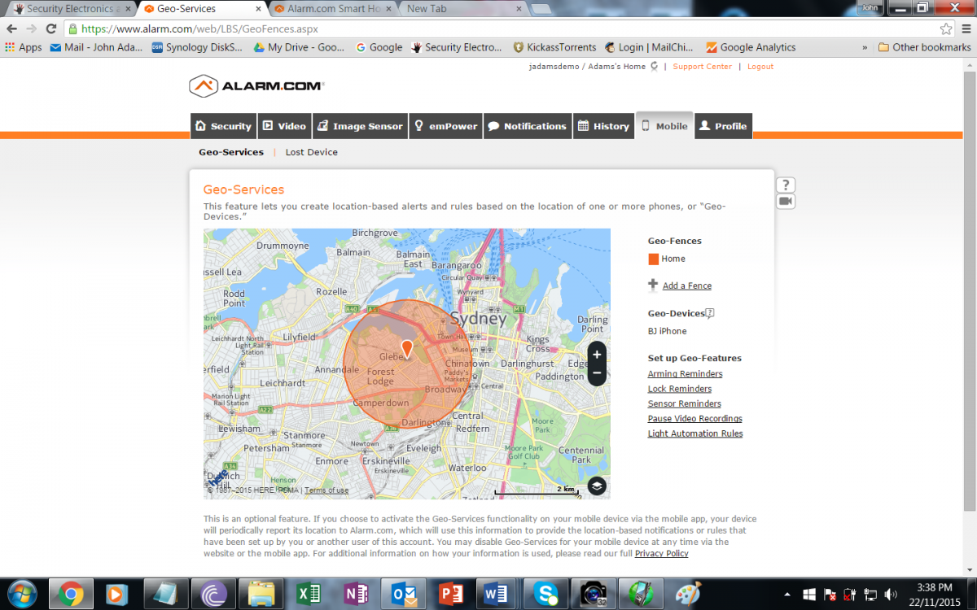Open Excel from the taskbar
The height and width of the screenshot is (610, 977).
[x=309, y=593]
